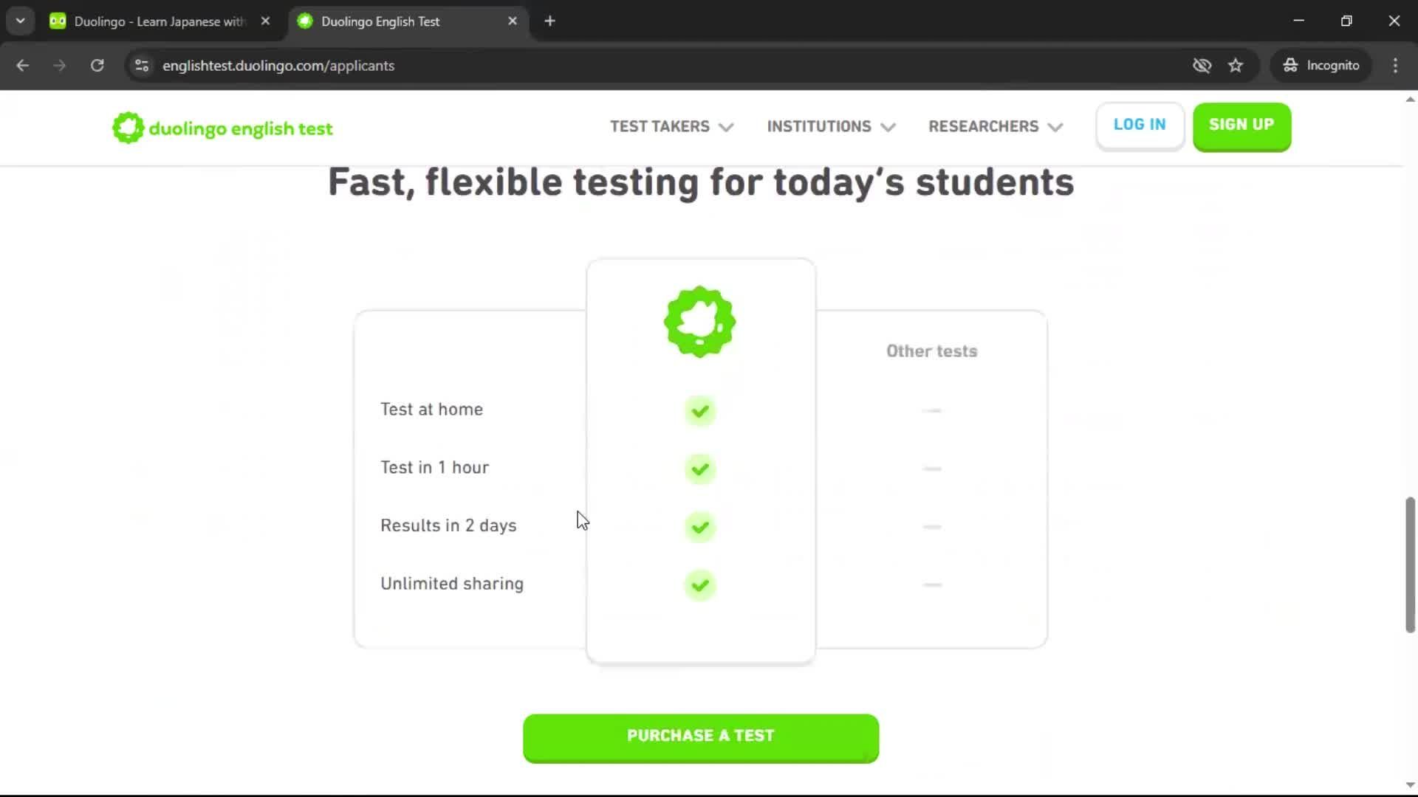Expand the RESEARCHERS dropdown

[994, 126]
